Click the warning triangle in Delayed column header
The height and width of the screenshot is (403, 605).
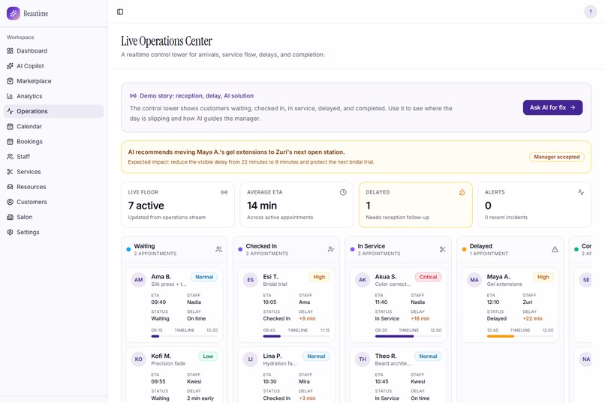tap(555, 249)
